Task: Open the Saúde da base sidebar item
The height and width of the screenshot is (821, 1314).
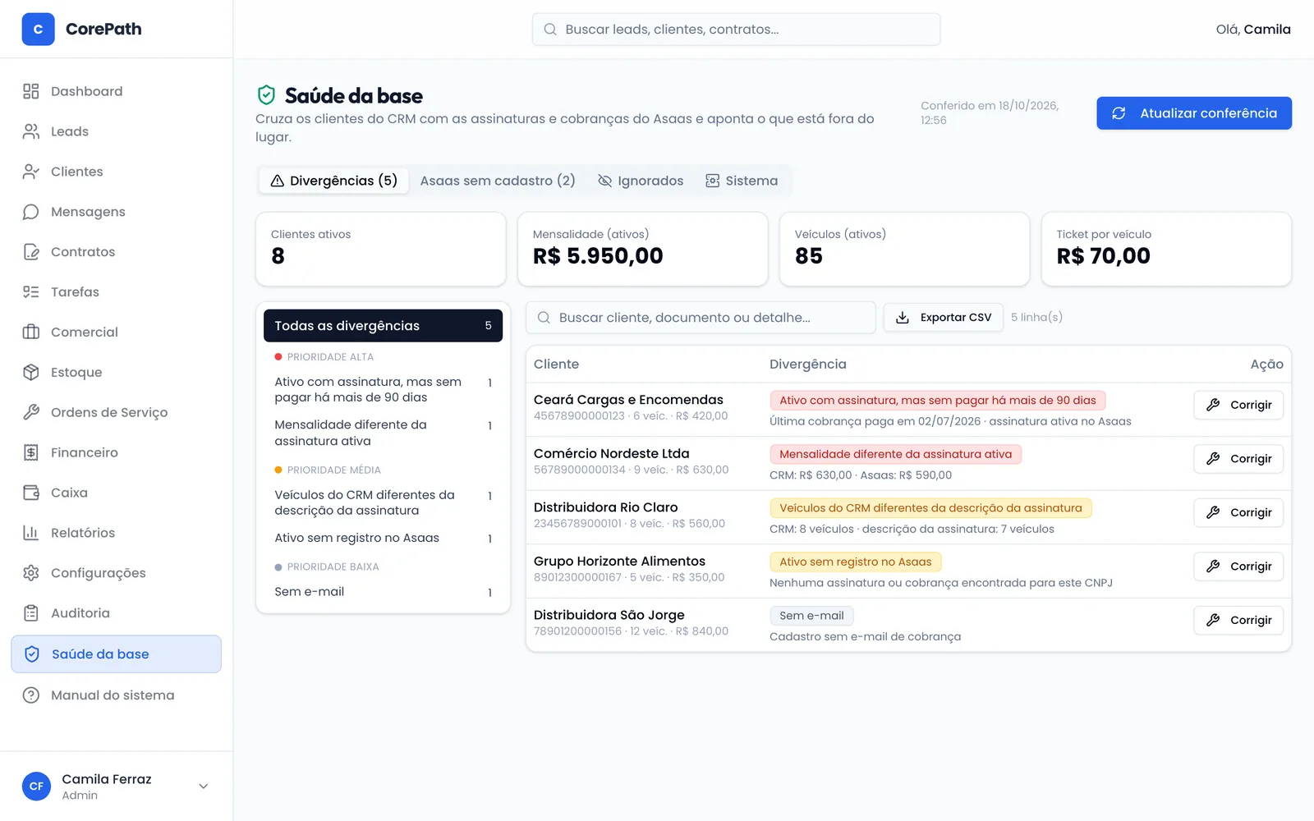Action: pyautogui.click(x=116, y=654)
